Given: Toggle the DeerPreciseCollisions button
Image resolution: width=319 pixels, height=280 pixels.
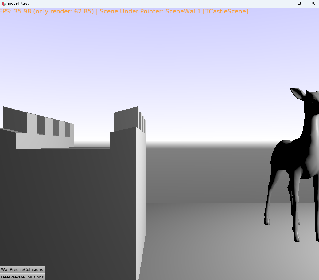Looking at the screenshot, I should click(22, 277).
